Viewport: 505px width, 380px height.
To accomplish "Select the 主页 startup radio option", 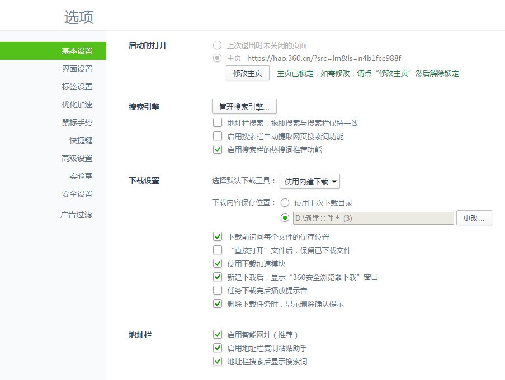I will [x=217, y=58].
